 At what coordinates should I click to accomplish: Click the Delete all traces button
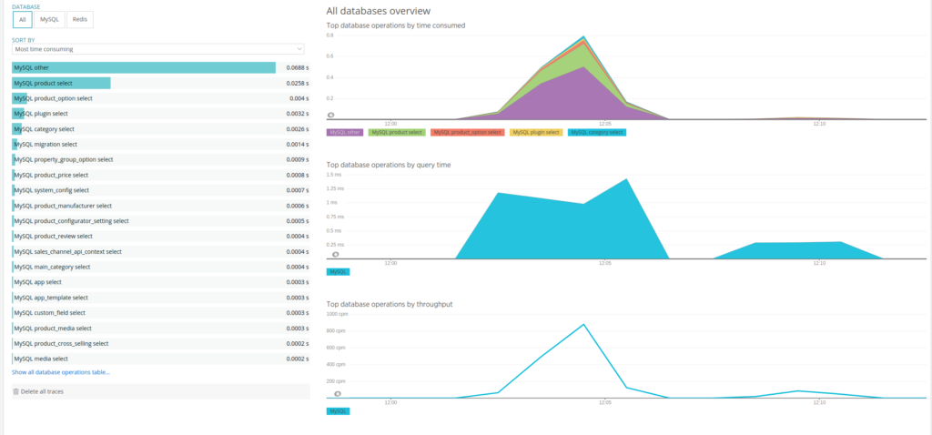click(x=42, y=391)
